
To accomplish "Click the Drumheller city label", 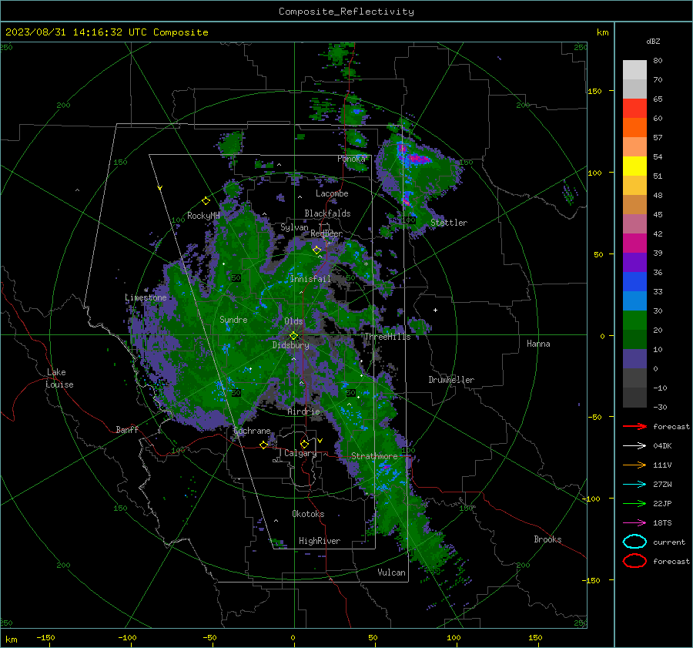I will pyautogui.click(x=450, y=380).
